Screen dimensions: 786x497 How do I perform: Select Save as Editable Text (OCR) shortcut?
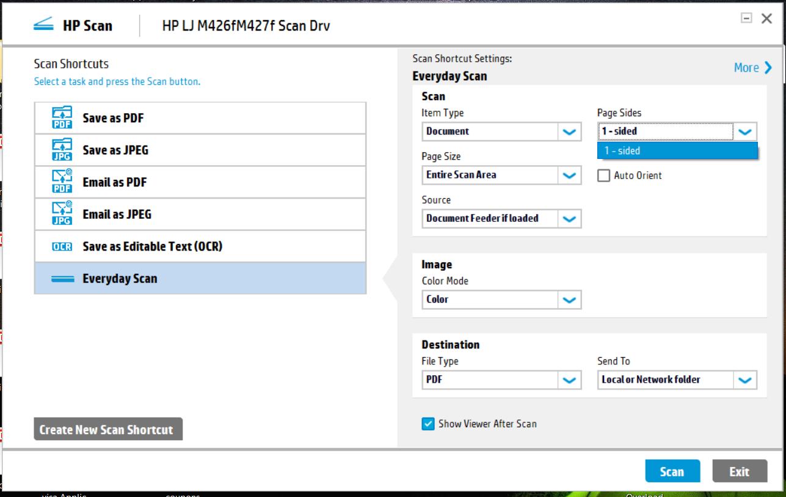pyautogui.click(x=200, y=246)
